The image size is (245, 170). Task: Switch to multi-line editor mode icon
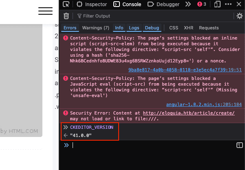(240, 145)
